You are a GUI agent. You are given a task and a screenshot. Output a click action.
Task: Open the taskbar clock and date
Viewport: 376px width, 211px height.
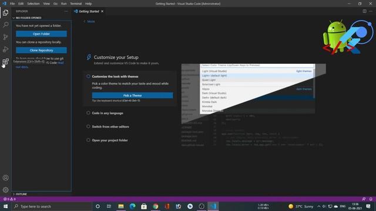point(355,206)
